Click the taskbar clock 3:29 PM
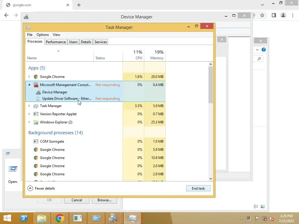The width and height of the screenshot is (299, 224). [286, 216]
